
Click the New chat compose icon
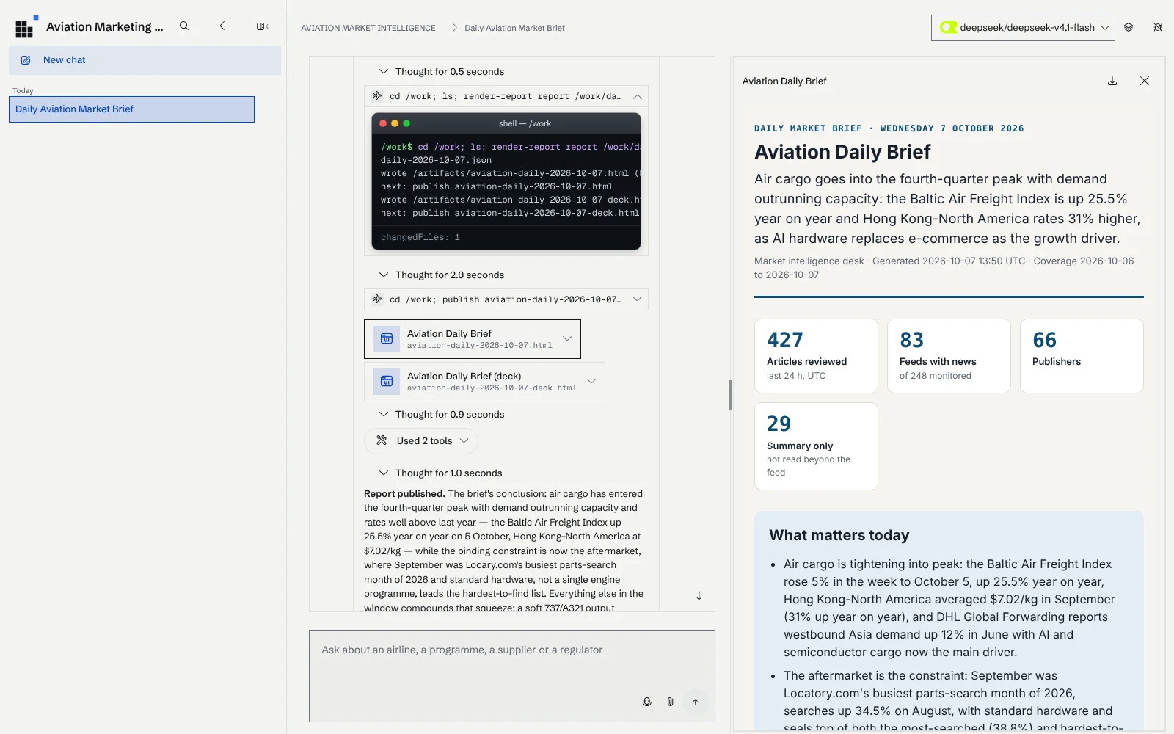point(26,60)
